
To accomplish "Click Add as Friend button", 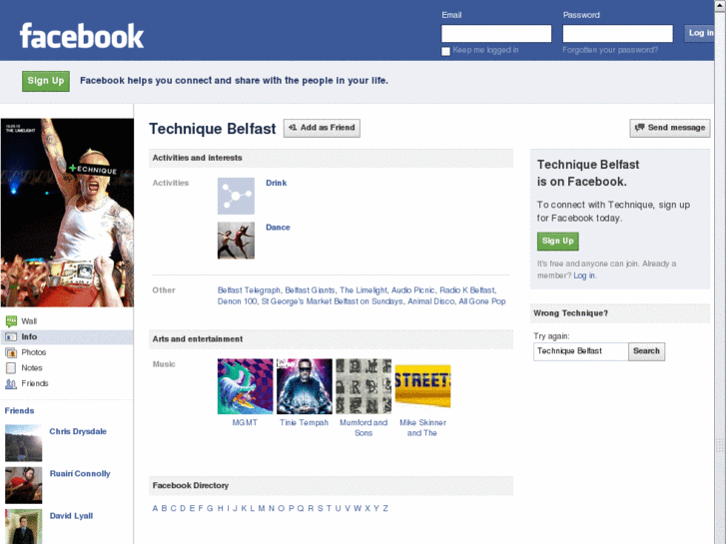I will [x=322, y=128].
